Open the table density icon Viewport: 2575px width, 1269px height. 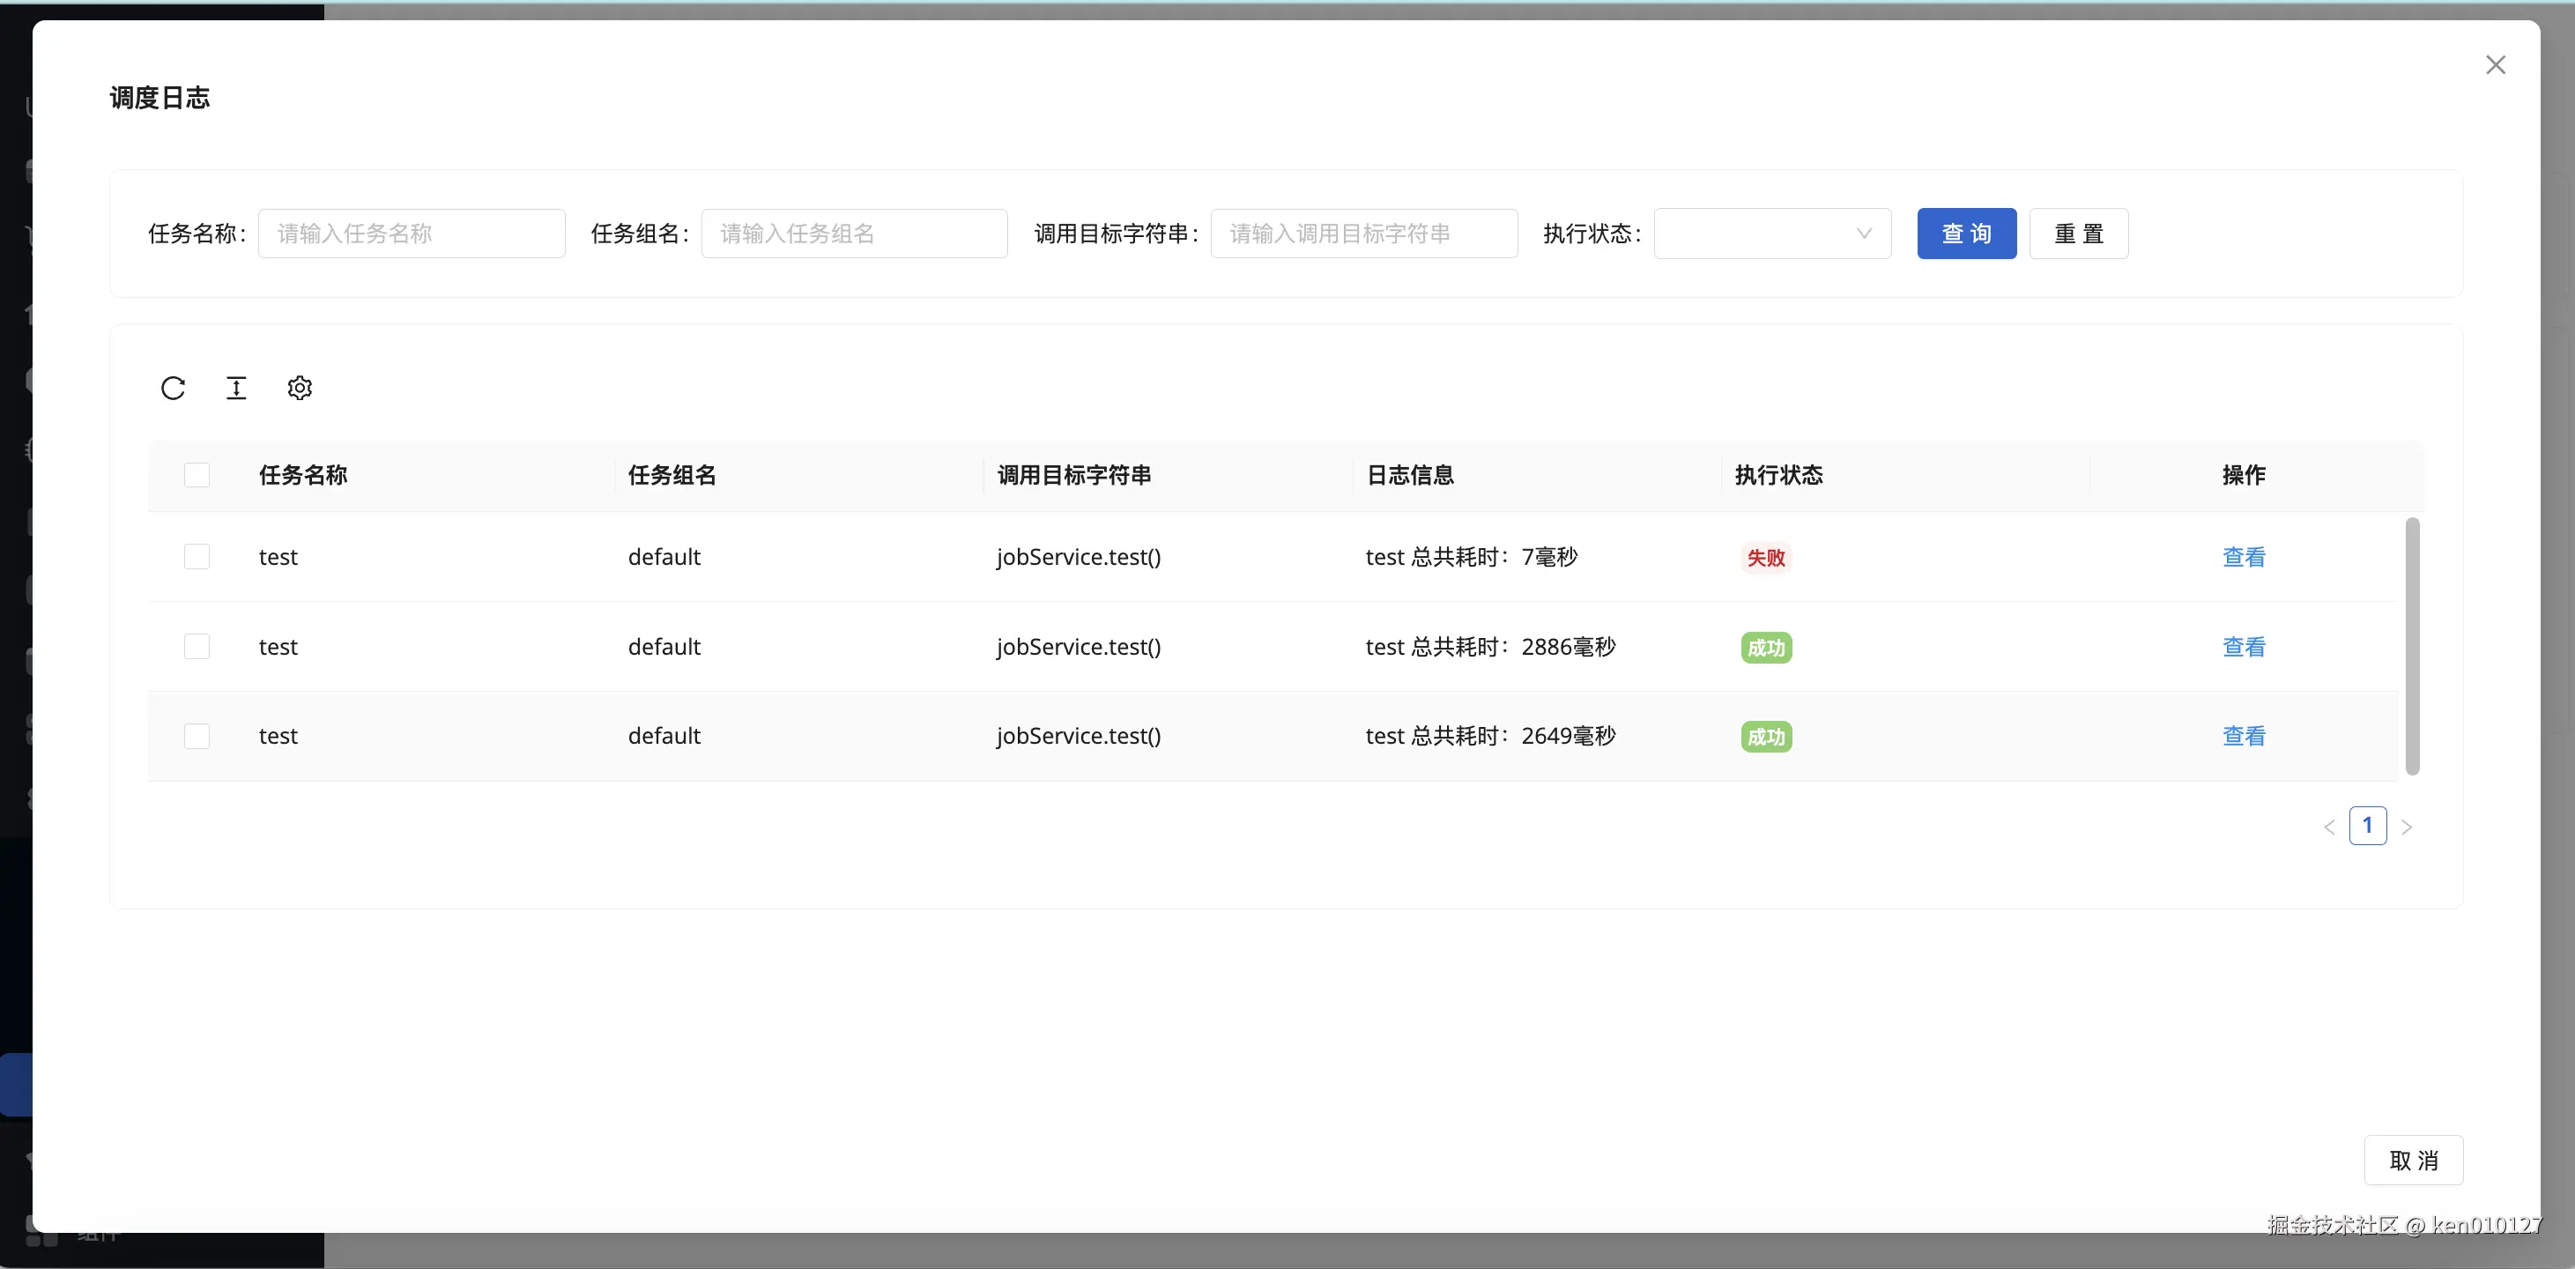236,388
